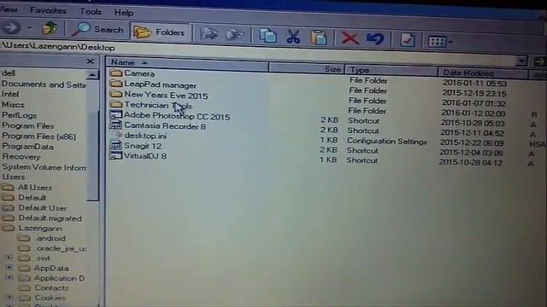Screen dimensions: 547x307
Task: Expand the Cookies folder node
Action: coord(9,298)
